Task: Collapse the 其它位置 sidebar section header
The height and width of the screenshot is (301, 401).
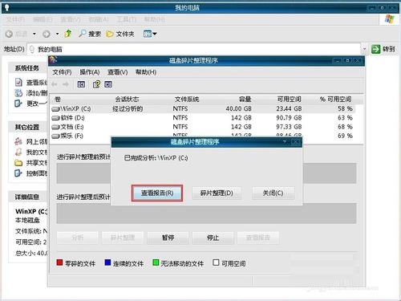Action: pos(28,127)
